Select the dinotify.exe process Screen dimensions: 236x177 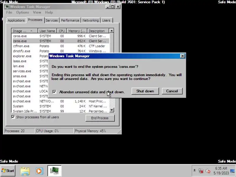tap(60, 51)
